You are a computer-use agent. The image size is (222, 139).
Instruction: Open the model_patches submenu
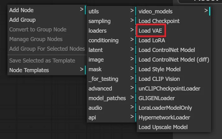[111, 98]
